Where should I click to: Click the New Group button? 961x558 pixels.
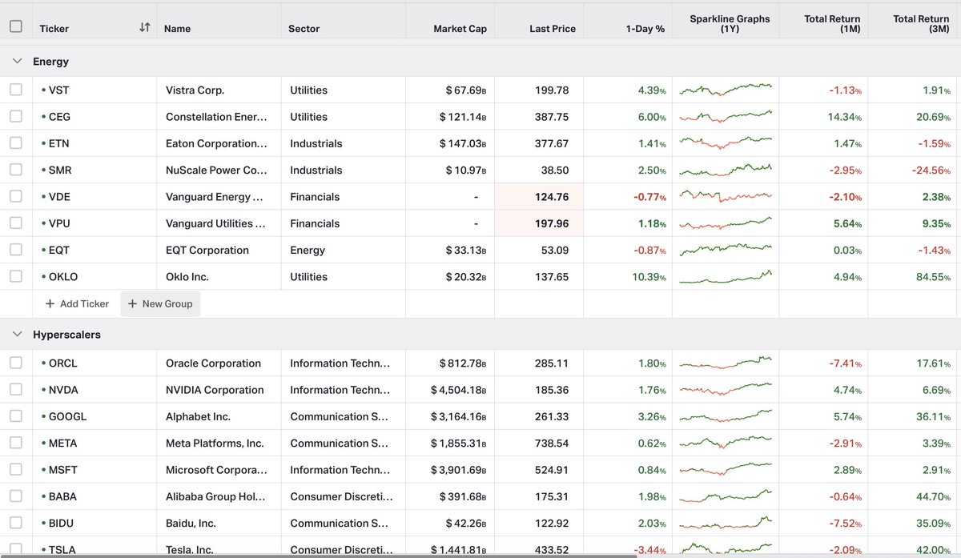(159, 303)
